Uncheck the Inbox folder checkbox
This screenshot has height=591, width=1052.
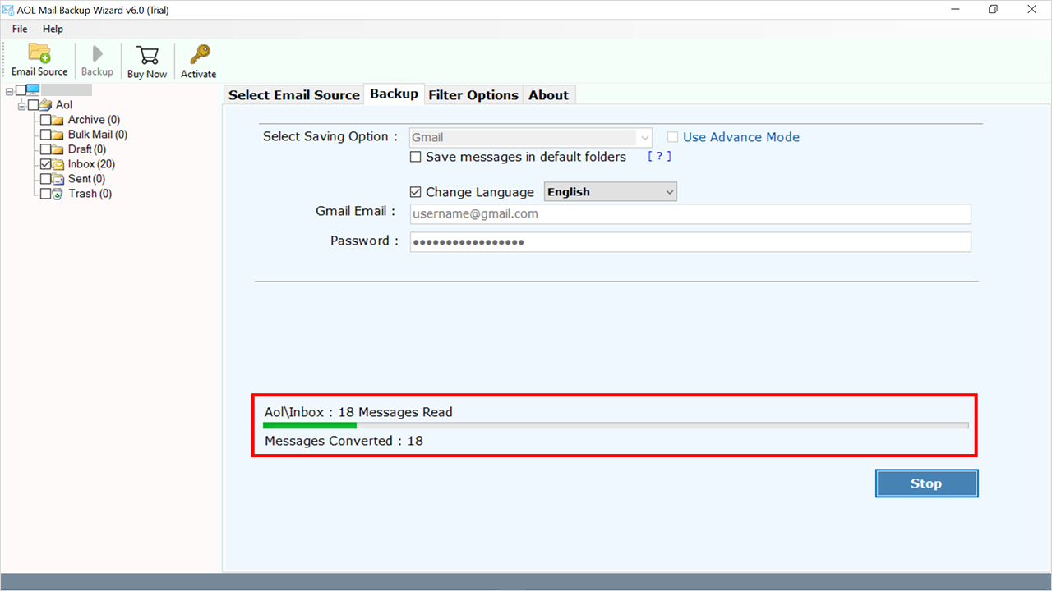[x=45, y=164]
